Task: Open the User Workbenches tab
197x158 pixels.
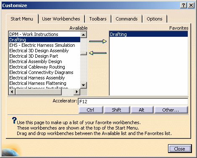Action: tap(61, 19)
